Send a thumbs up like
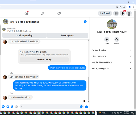Screen dimensions: 136x115 86,107
